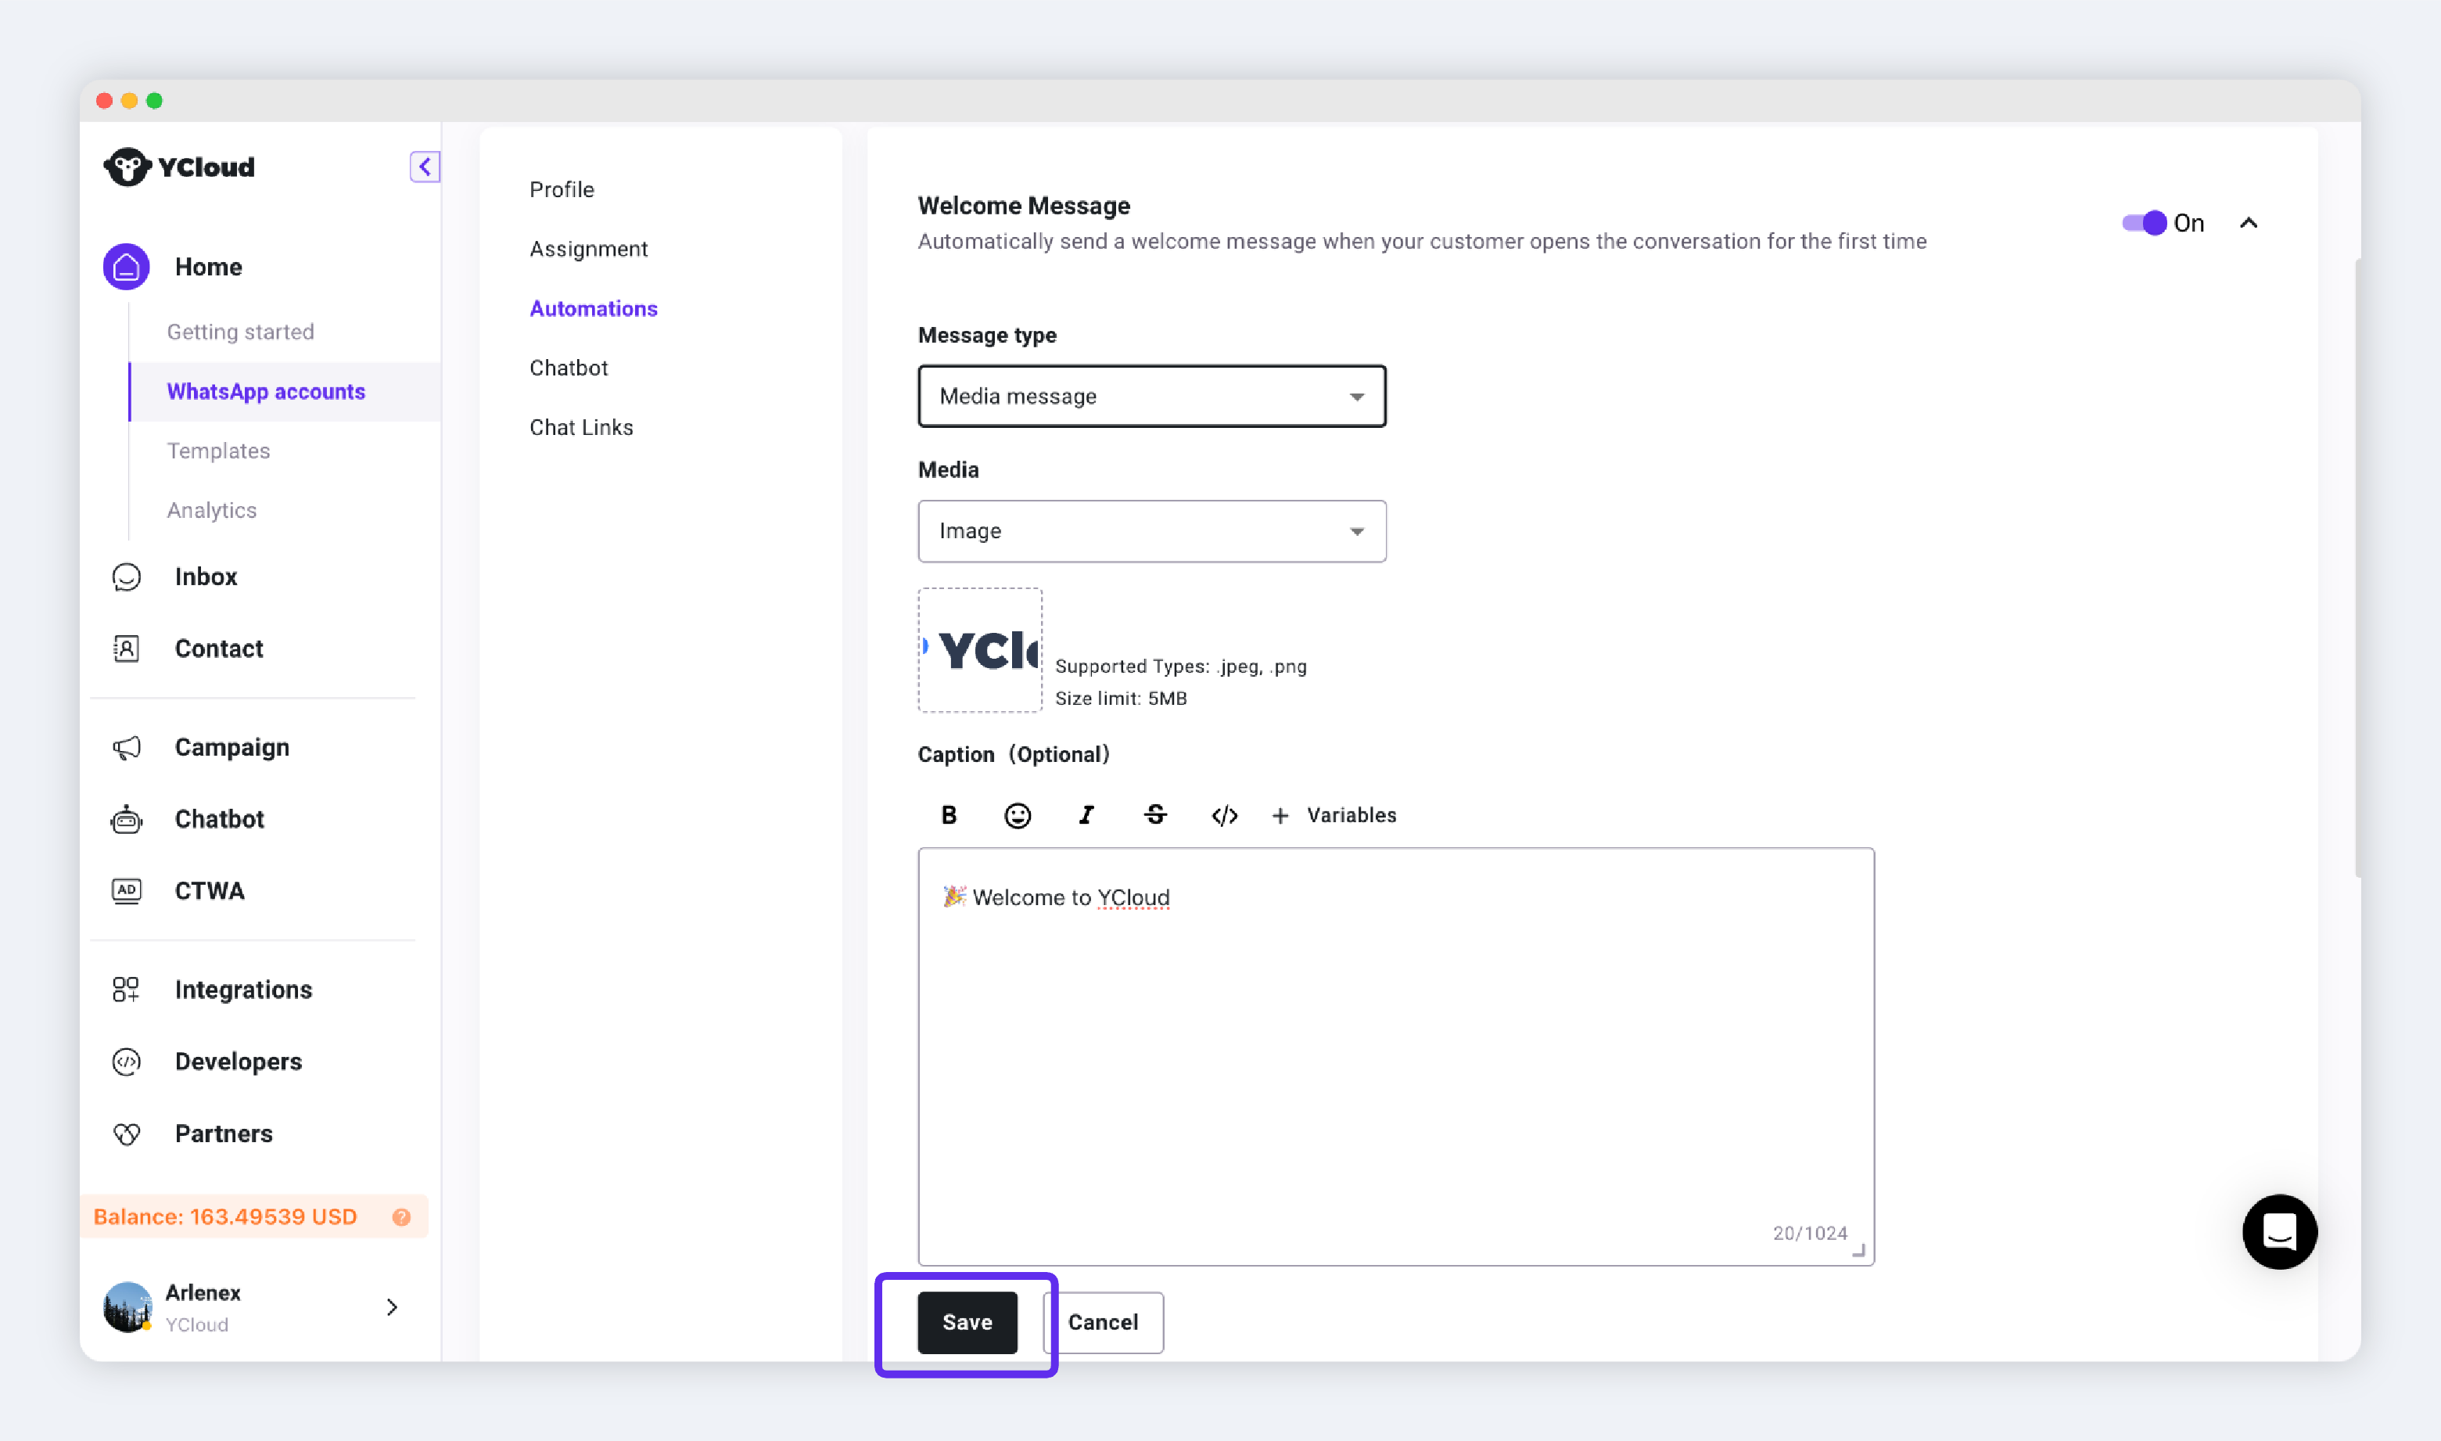Click inside the caption text area

(x=1395, y=1058)
